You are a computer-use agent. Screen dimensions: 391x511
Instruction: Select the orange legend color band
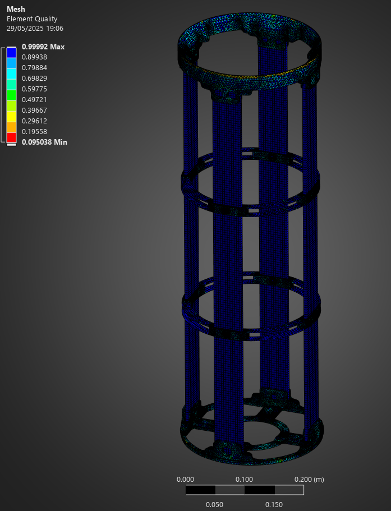tap(11, 127)
